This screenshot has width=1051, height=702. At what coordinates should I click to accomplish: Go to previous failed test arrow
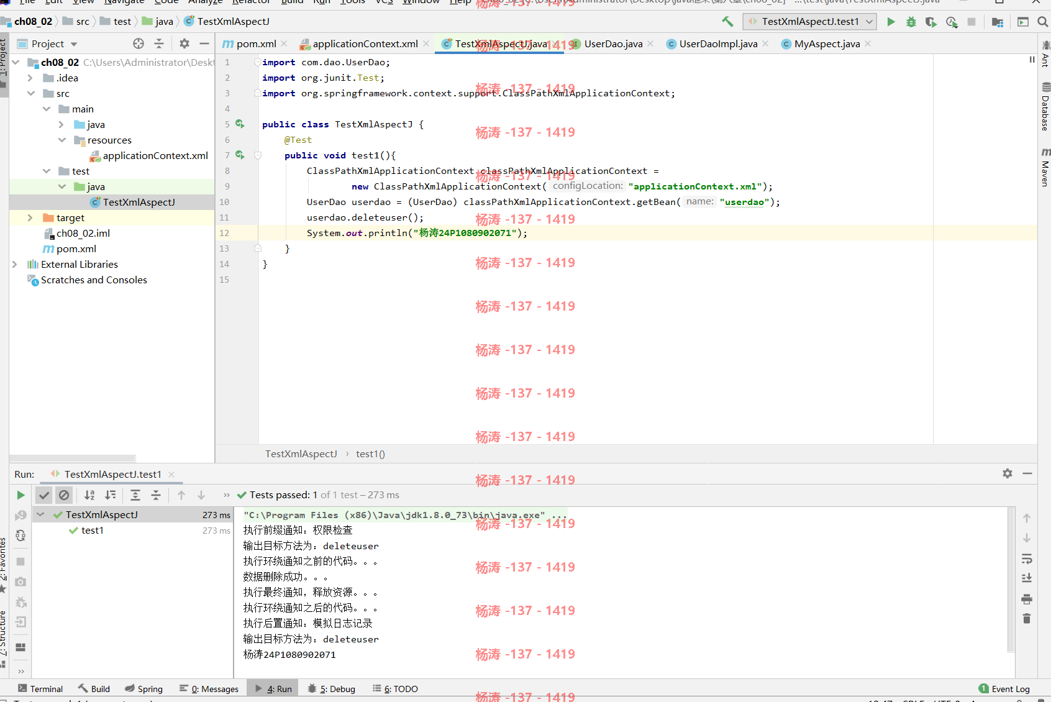click(181, 495)
